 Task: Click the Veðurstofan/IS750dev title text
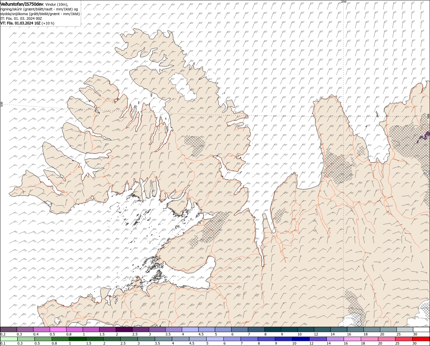click(22, 4)
